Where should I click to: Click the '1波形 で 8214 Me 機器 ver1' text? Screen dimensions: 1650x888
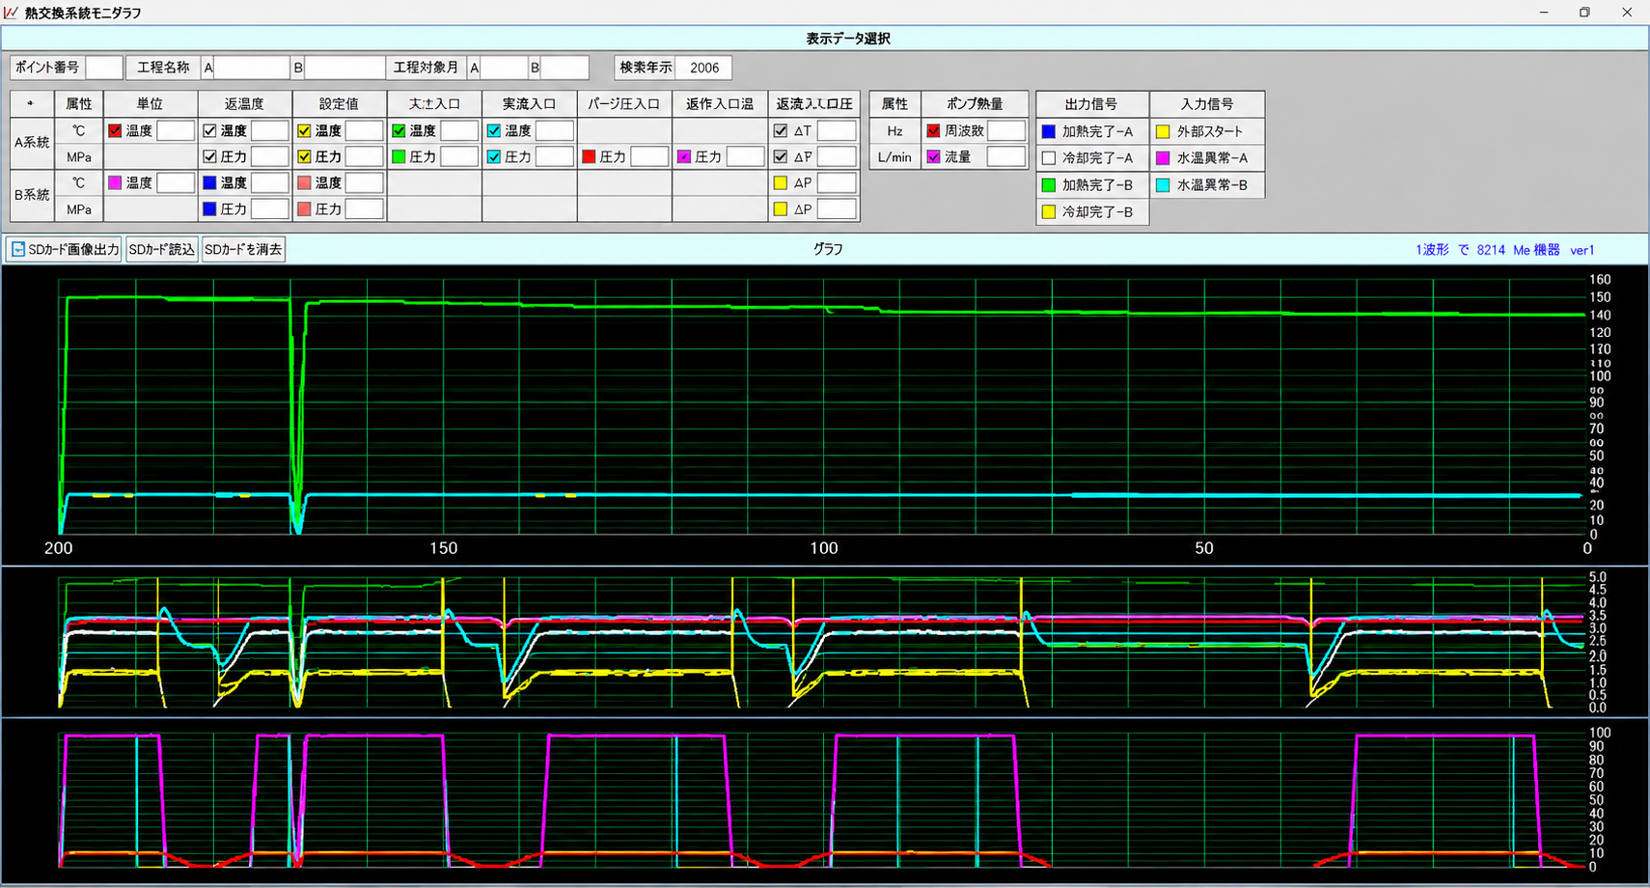click(1505, 250)
